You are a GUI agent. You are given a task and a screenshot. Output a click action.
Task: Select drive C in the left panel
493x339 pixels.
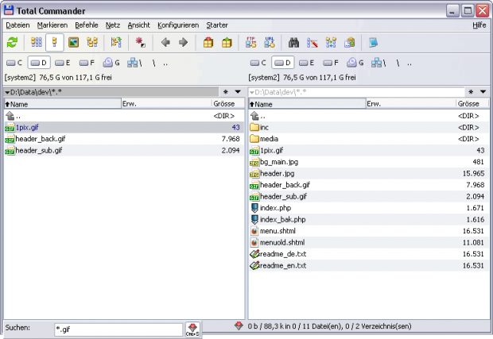(14, 62)
